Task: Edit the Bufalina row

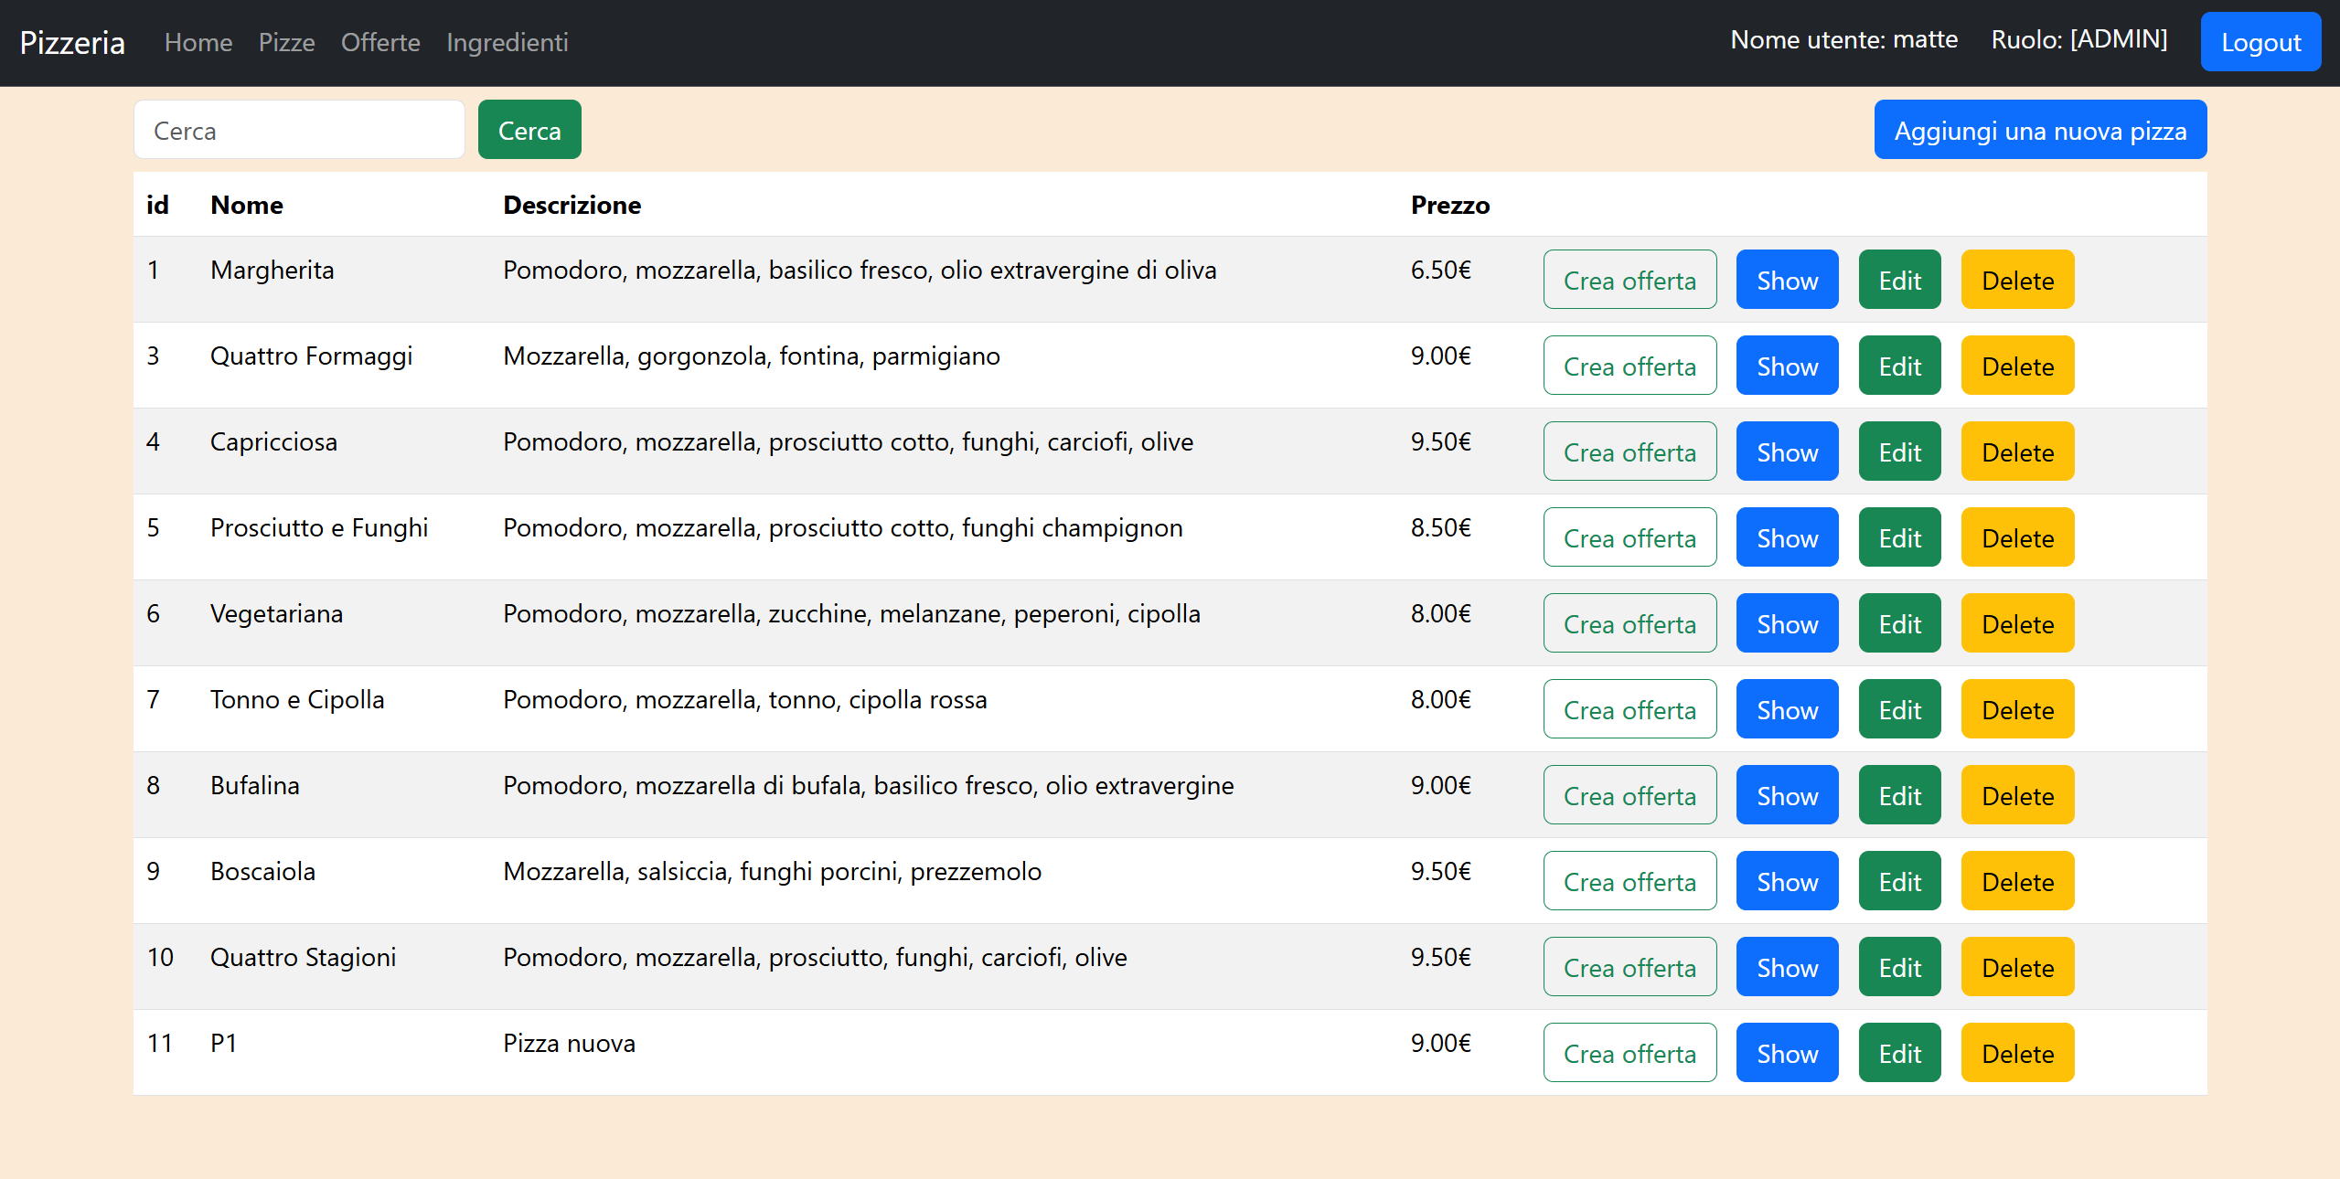Action: (1898, 796)
